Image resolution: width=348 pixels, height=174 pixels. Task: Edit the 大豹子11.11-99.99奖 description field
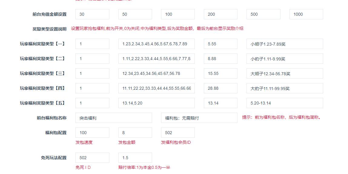click(285, 88)
